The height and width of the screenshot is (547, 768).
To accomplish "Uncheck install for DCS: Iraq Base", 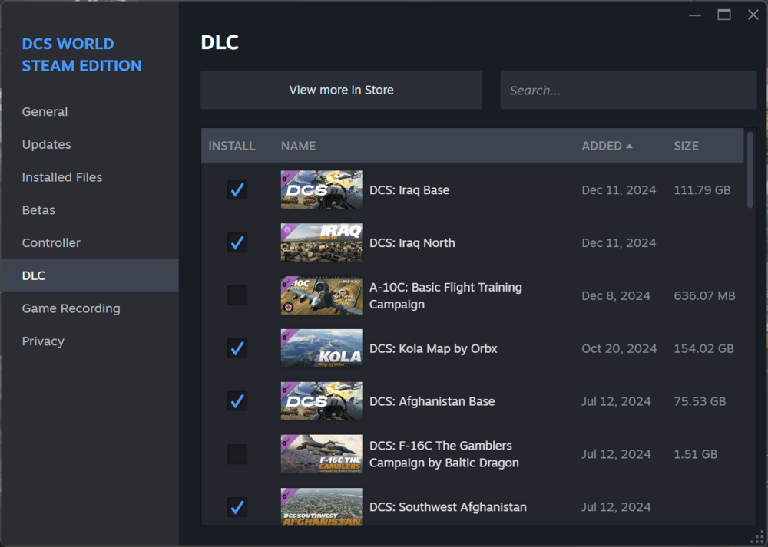I will click(237, 189).
